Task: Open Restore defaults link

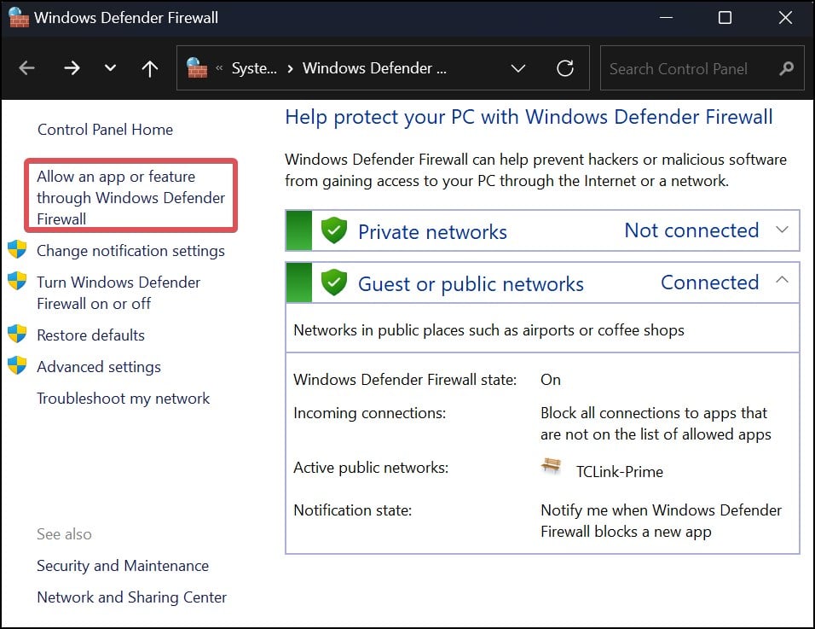Action: pyautogui.click(x=90, y=335)
